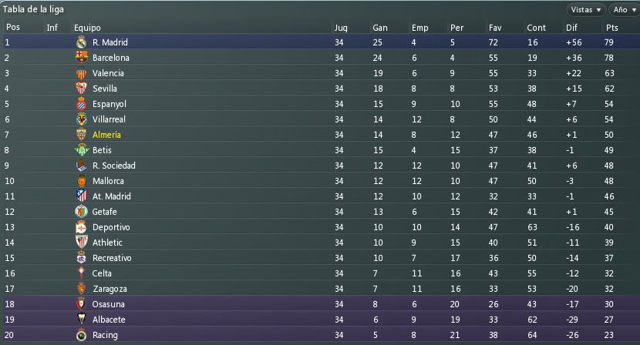Sort table by Pts column header
The image size is (640, 345).
coord(611,28)
